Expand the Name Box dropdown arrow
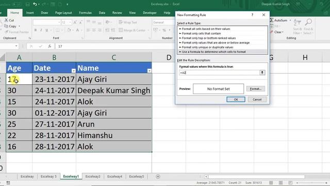The image size is (330, 186). tap(16, 46)
